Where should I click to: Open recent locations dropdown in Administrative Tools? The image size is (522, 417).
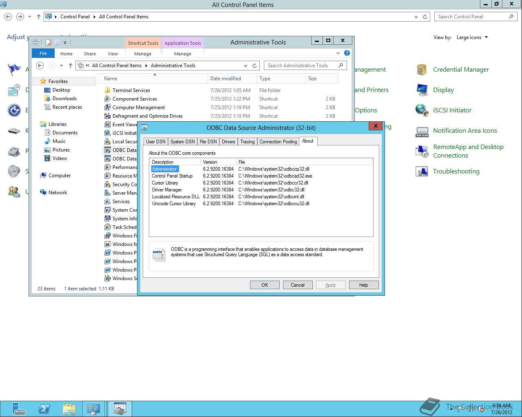pos(61,66)
